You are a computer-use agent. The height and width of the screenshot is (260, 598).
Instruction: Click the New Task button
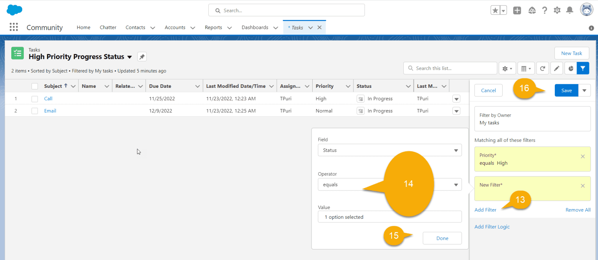click(x=572, y=53)
